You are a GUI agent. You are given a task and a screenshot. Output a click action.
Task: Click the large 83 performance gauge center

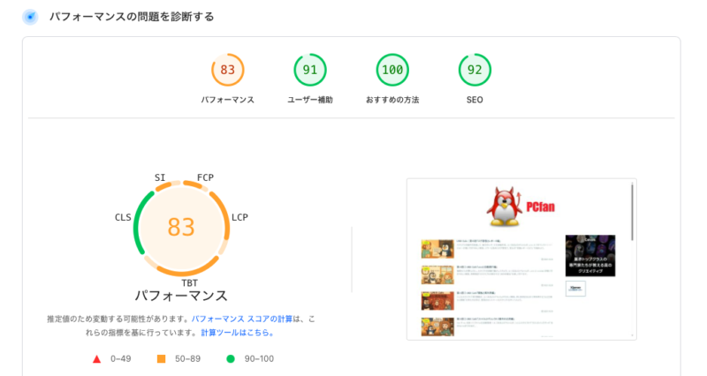pos(181,227)
